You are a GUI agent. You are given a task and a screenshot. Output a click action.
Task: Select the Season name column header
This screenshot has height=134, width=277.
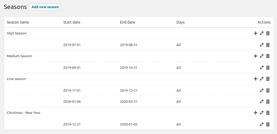[x=18, y=22]
